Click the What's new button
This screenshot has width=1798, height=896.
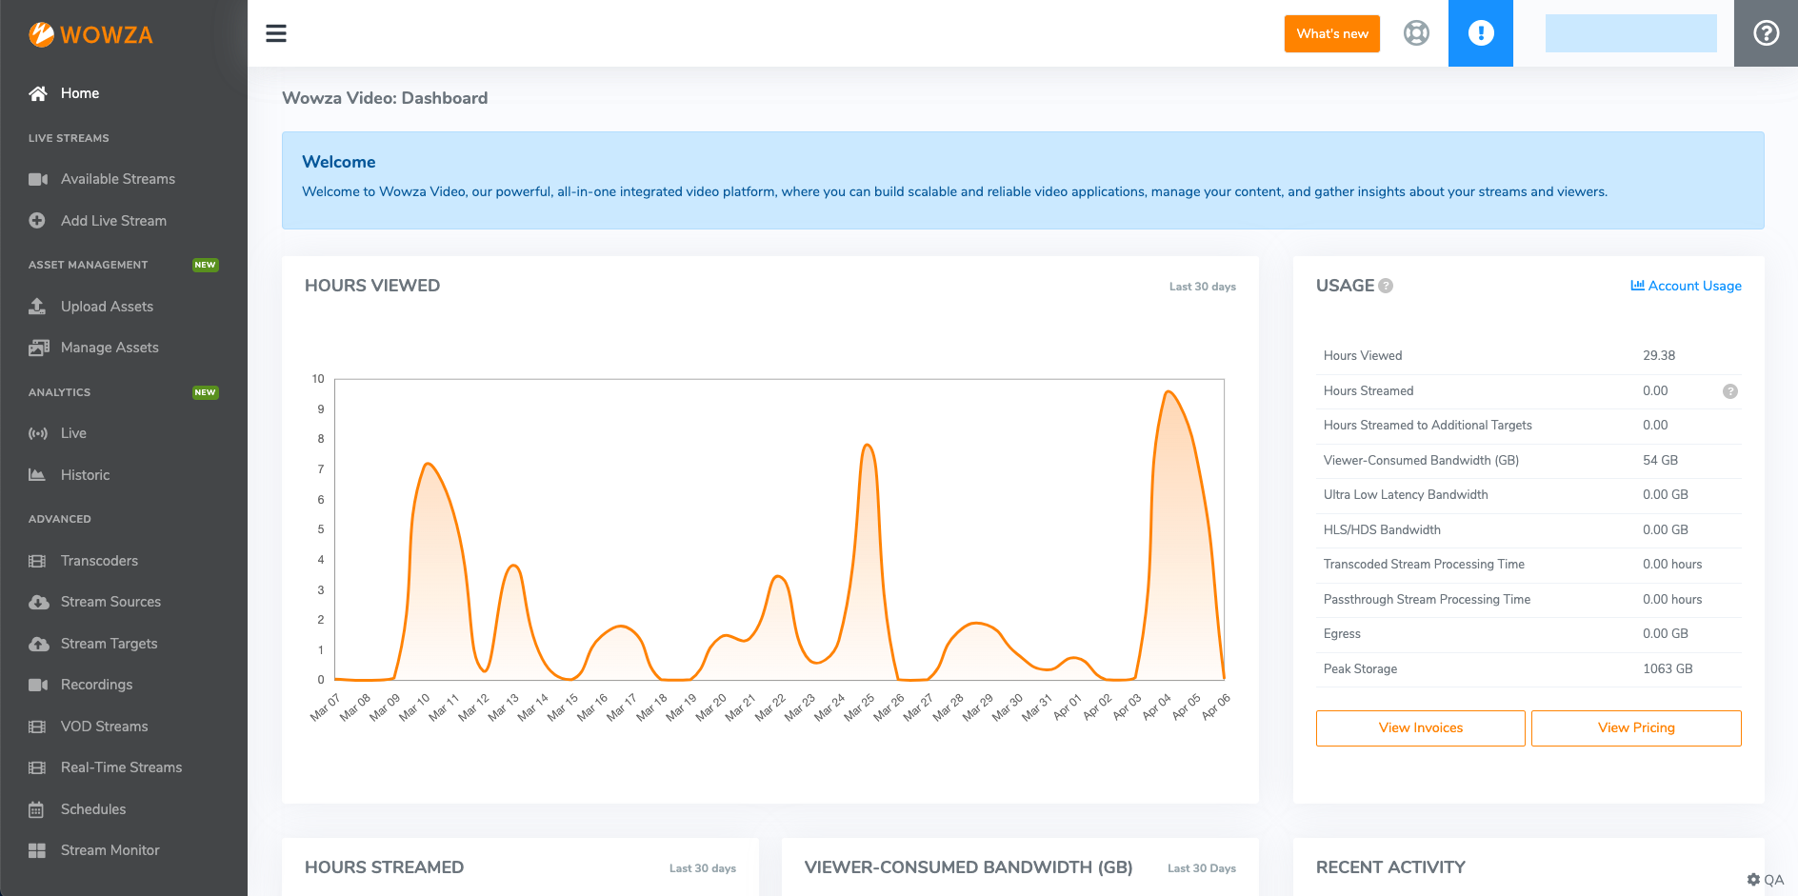click(1332, 33)
